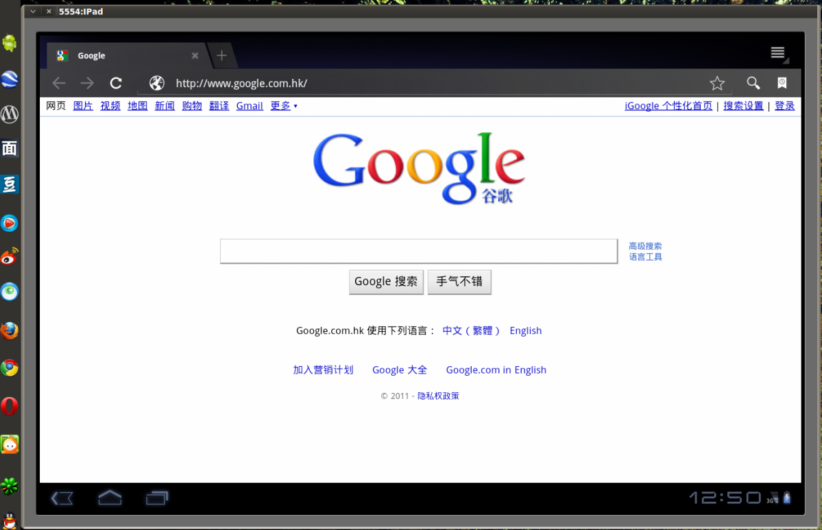Open the orange smiley face app in dock
The height and width of the screenshot is (530, 822).
[10, 444]
